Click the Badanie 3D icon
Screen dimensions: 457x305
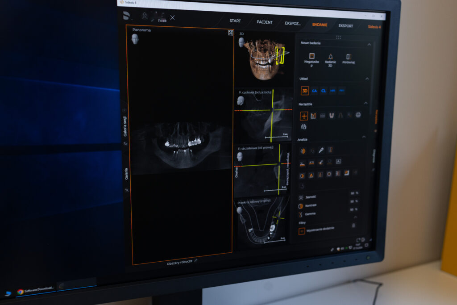tap(330, 57)
